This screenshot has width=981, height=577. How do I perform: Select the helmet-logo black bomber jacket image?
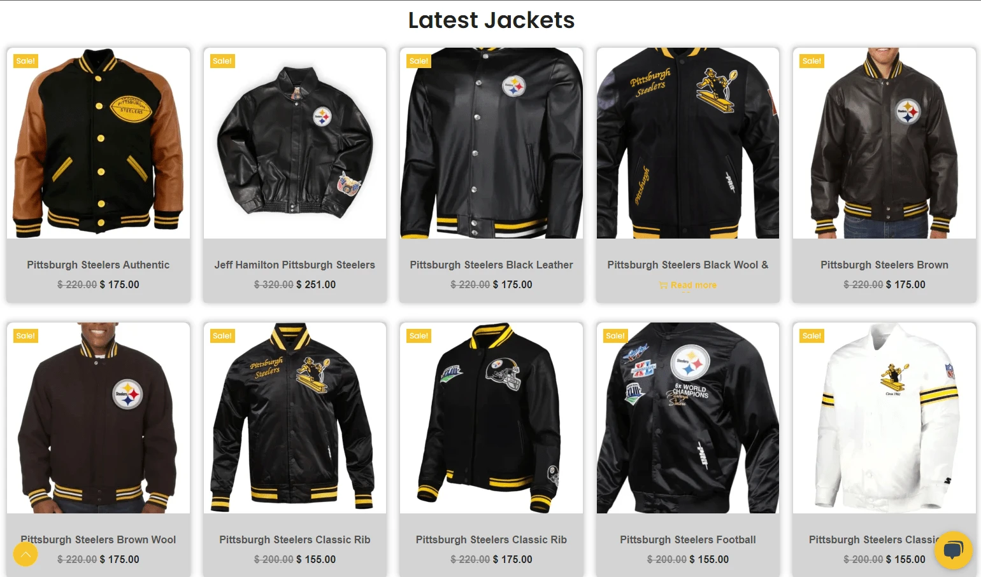pos(491,418)
